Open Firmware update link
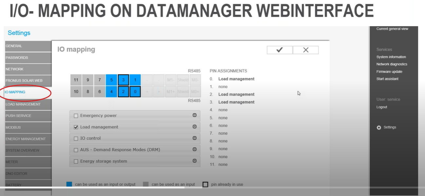 389,72
